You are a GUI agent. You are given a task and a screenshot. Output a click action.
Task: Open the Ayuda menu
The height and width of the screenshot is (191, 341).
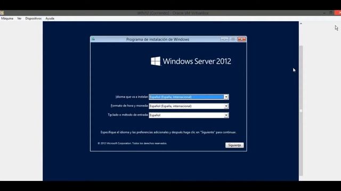click(x=50, y=19)
